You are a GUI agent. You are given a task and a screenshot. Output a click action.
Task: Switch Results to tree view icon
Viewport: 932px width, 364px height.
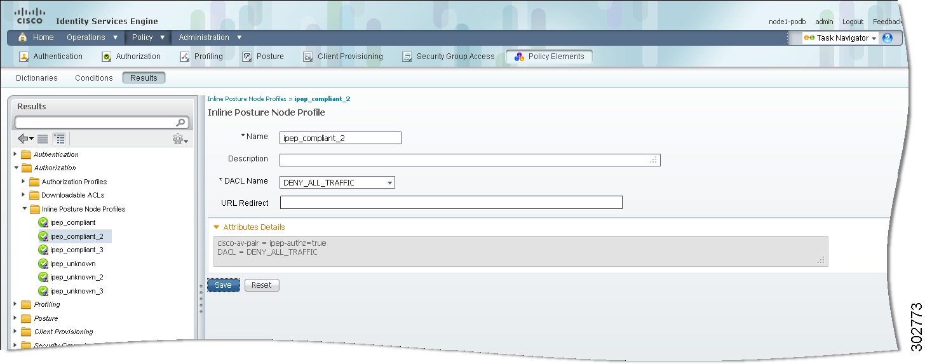click(59, 138)
